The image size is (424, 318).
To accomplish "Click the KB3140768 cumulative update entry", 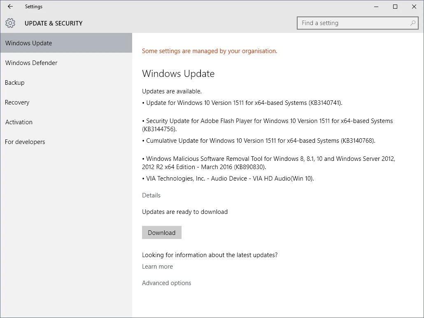I will (x=259, y=141).
